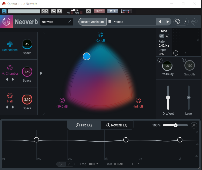Click the M. Chamber engine icon

[x=10, y=68]
